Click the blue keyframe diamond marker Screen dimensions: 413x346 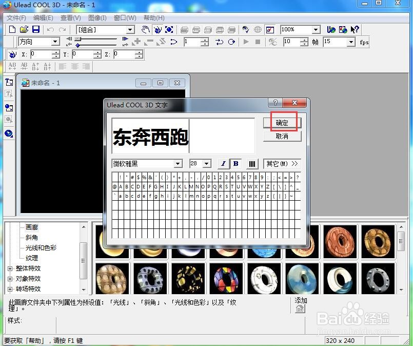[77, 45]
